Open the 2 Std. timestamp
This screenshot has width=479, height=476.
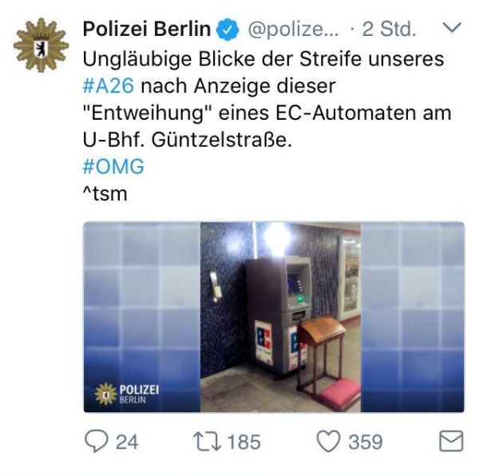click(x=389, y=30)
